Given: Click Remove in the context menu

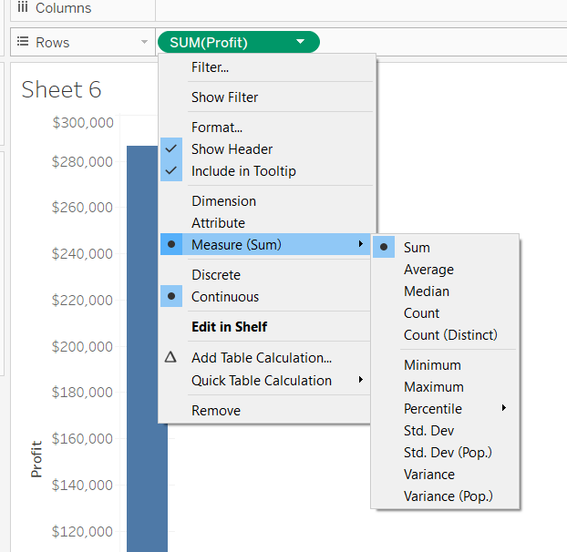Looking at the screenshot, I should 216,411.
